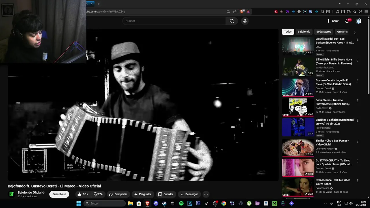Open Spotify from the taskbar
This screenshot has width=370, height=208.
[x=181, y=203]
